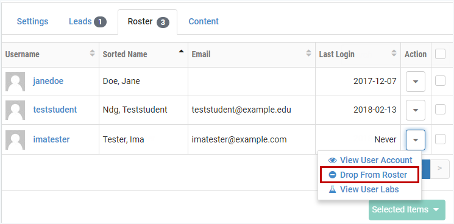Choose View User Account menu entry
The image size is (454, 224).
(x=370, y=160)
